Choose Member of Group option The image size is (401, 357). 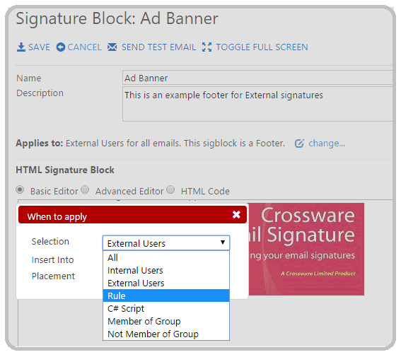[166, 321]
